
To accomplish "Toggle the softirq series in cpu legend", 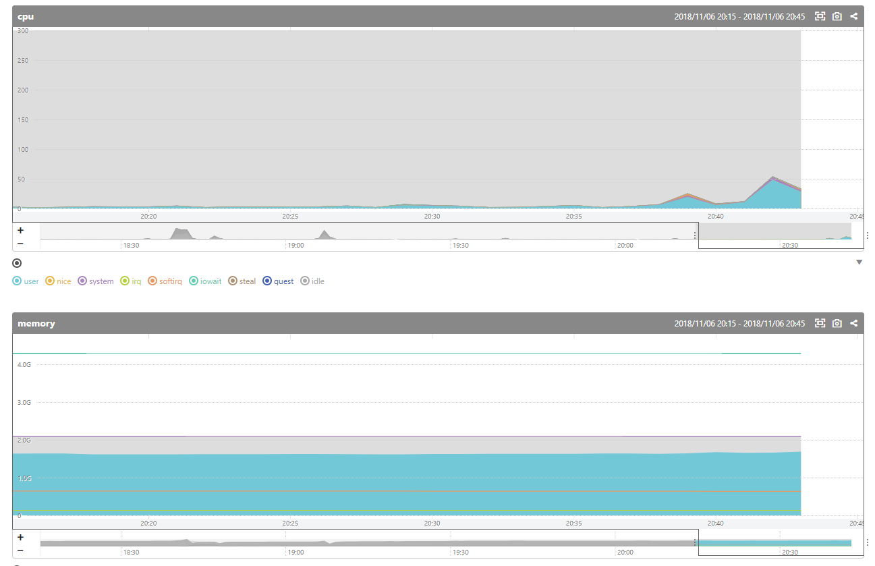I will [x=165, y=281].
